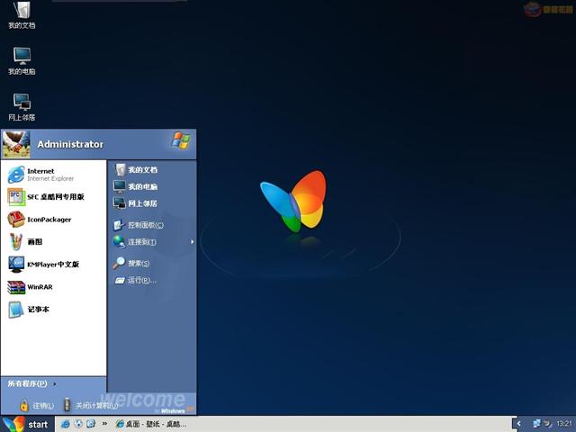The height and width of the screenshot is (432, 576).
Task: Expand 所有程序(P) all programs list
Action: (x=32, y=384)
